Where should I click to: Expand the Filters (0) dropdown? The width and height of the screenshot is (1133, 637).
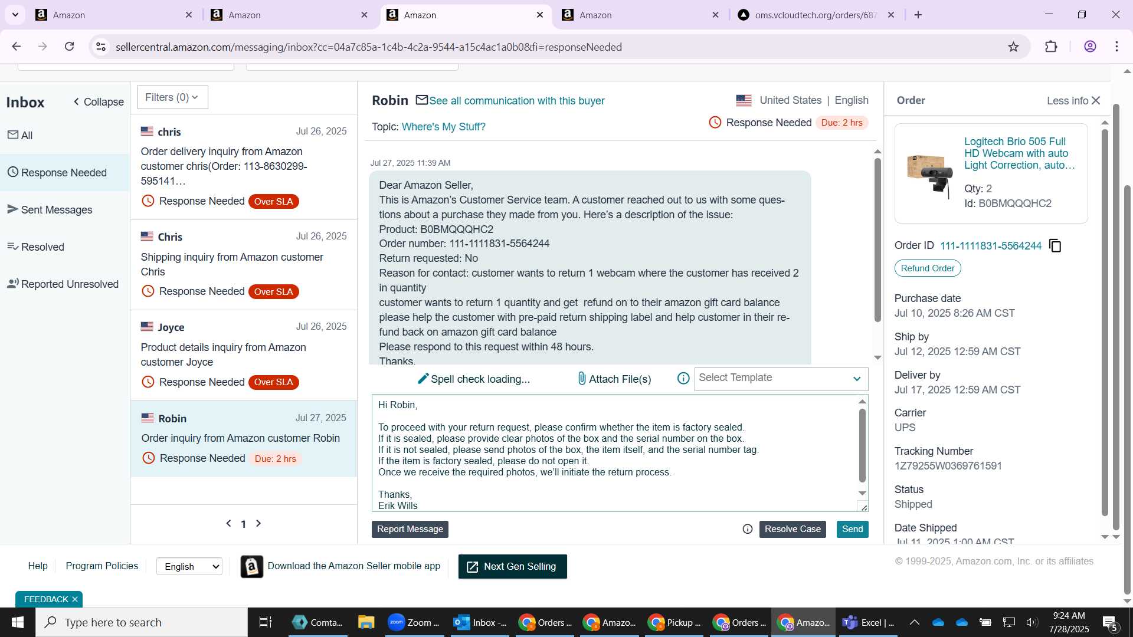tap(172, 97)
